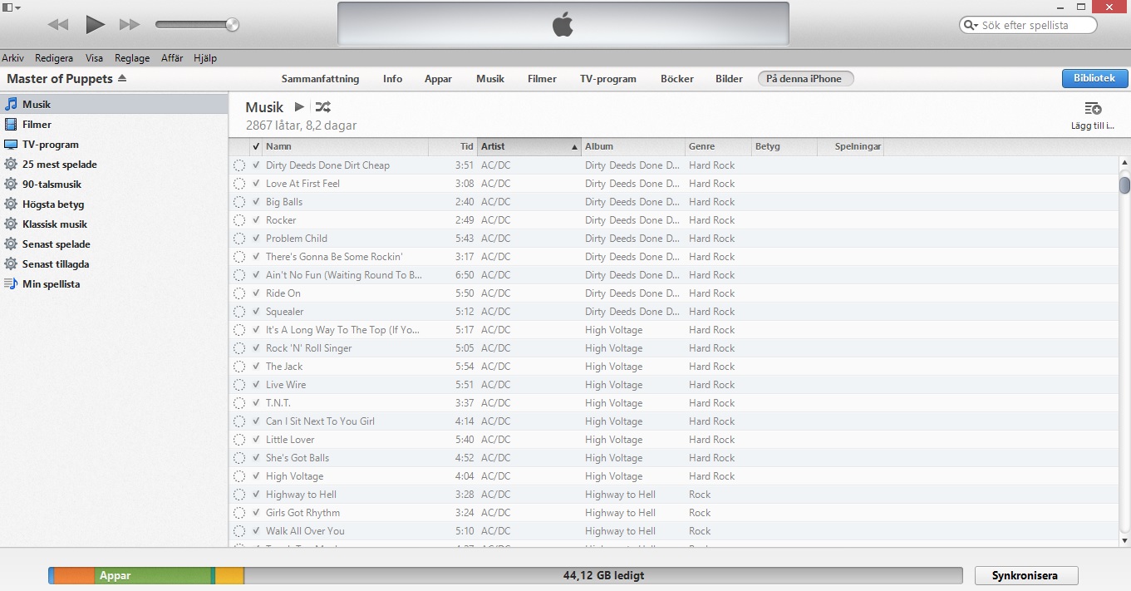The width and height of the screenshot is (1131, 591).
Task: Uncheck the Dirty Deeds Done Dirt Cheap song
Action: tap(256, 165)
